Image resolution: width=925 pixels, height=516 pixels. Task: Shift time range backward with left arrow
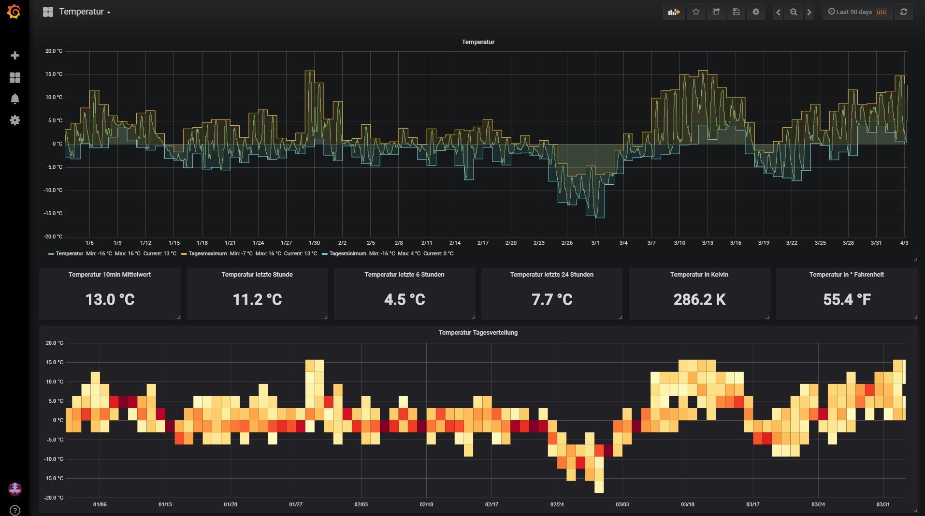[x=778, y=12]
